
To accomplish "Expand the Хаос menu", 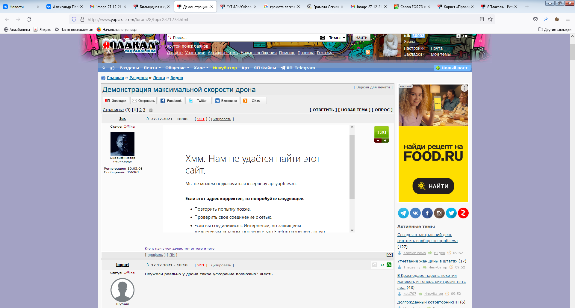I will (201, 68).
